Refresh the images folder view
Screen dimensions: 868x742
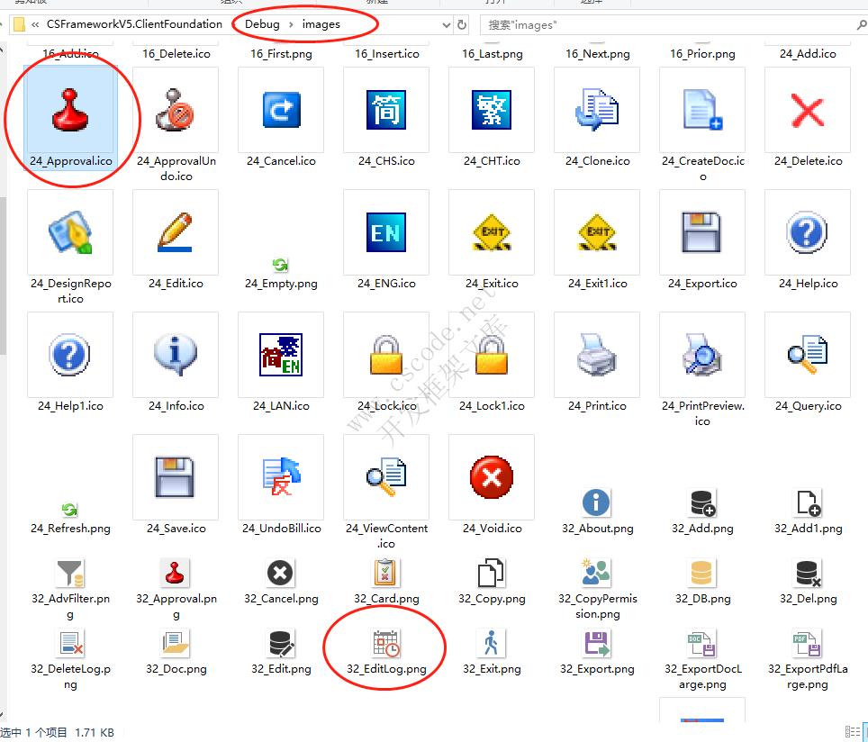[x=462, y=25]
